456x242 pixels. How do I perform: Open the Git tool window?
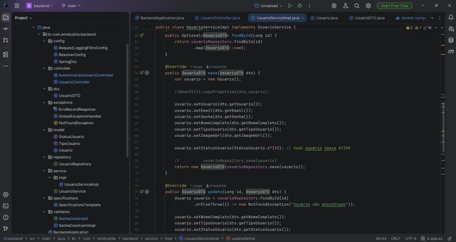tap(5, 228)
